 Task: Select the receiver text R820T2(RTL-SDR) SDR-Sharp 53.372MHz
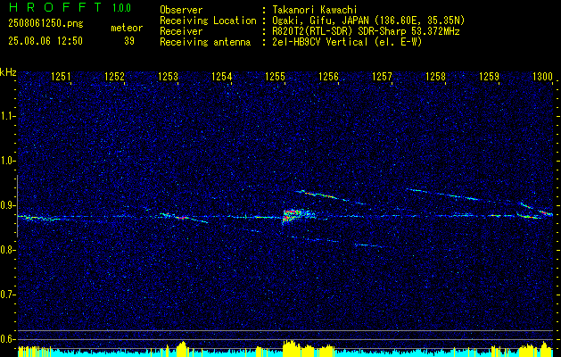tap(366, 31)
